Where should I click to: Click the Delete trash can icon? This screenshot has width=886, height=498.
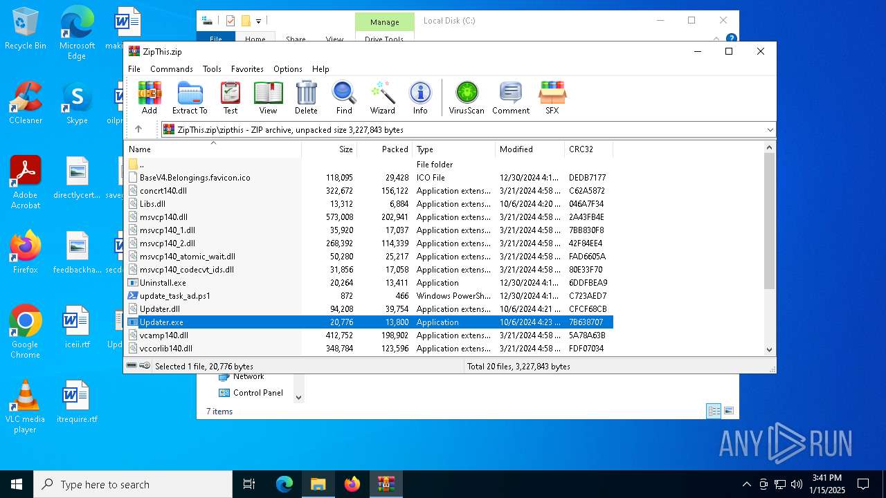point(306,98)
